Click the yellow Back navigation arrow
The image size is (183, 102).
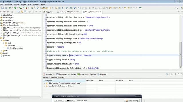[128, 8]
